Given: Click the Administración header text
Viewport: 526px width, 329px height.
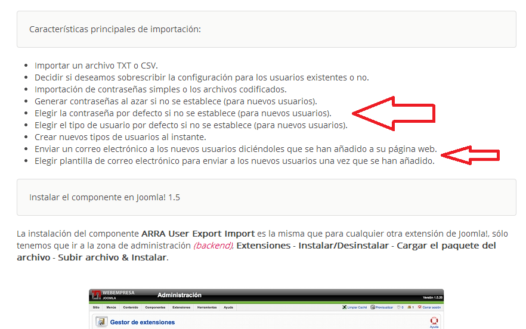Looking at the screenshot, I should 180,295.
